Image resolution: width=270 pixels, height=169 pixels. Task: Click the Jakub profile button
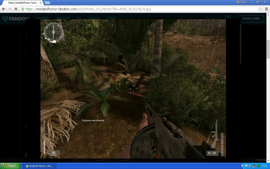click(242, 2)
